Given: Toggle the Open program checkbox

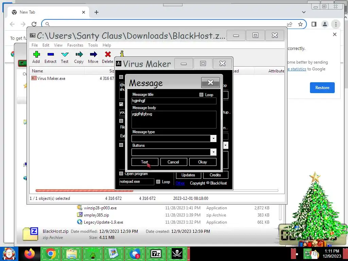Looking at the screenshot, I should coord(121,174).
